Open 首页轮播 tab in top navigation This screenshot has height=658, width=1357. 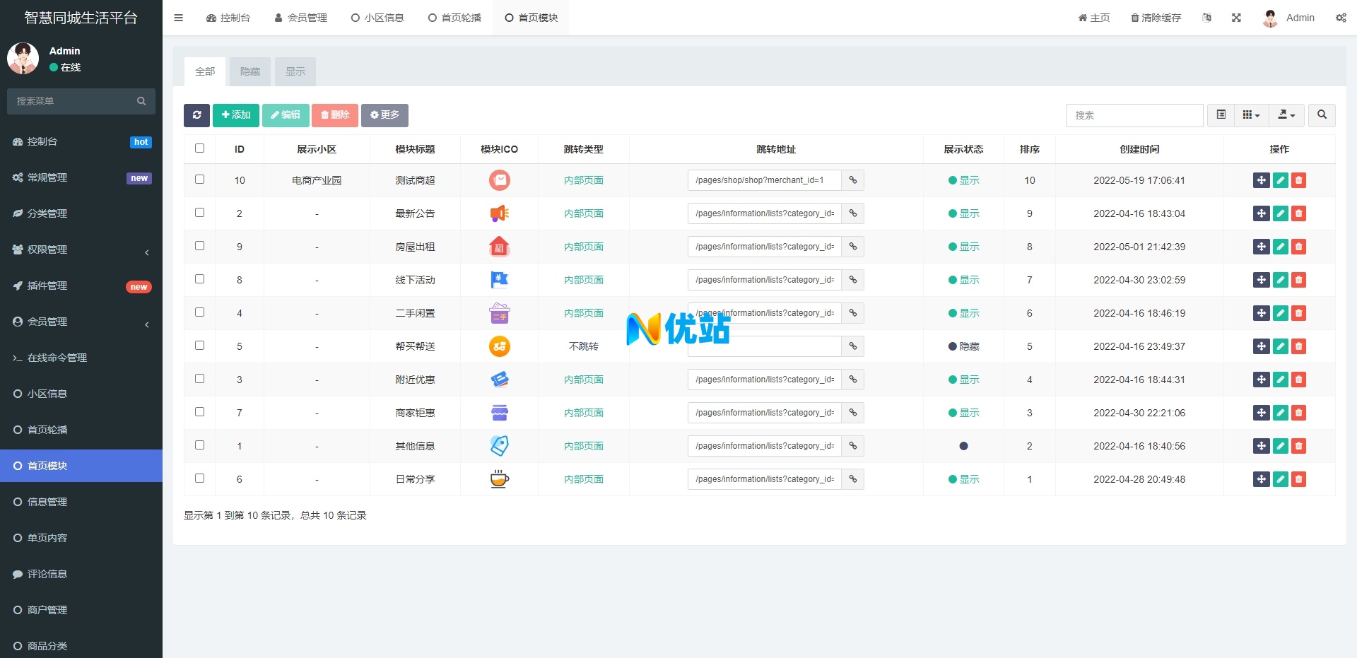coord(454,18)
